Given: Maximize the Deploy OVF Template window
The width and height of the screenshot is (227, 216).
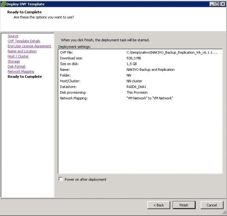Looking at the screenshot, I should pyautogui.click(x=217, y=4).
